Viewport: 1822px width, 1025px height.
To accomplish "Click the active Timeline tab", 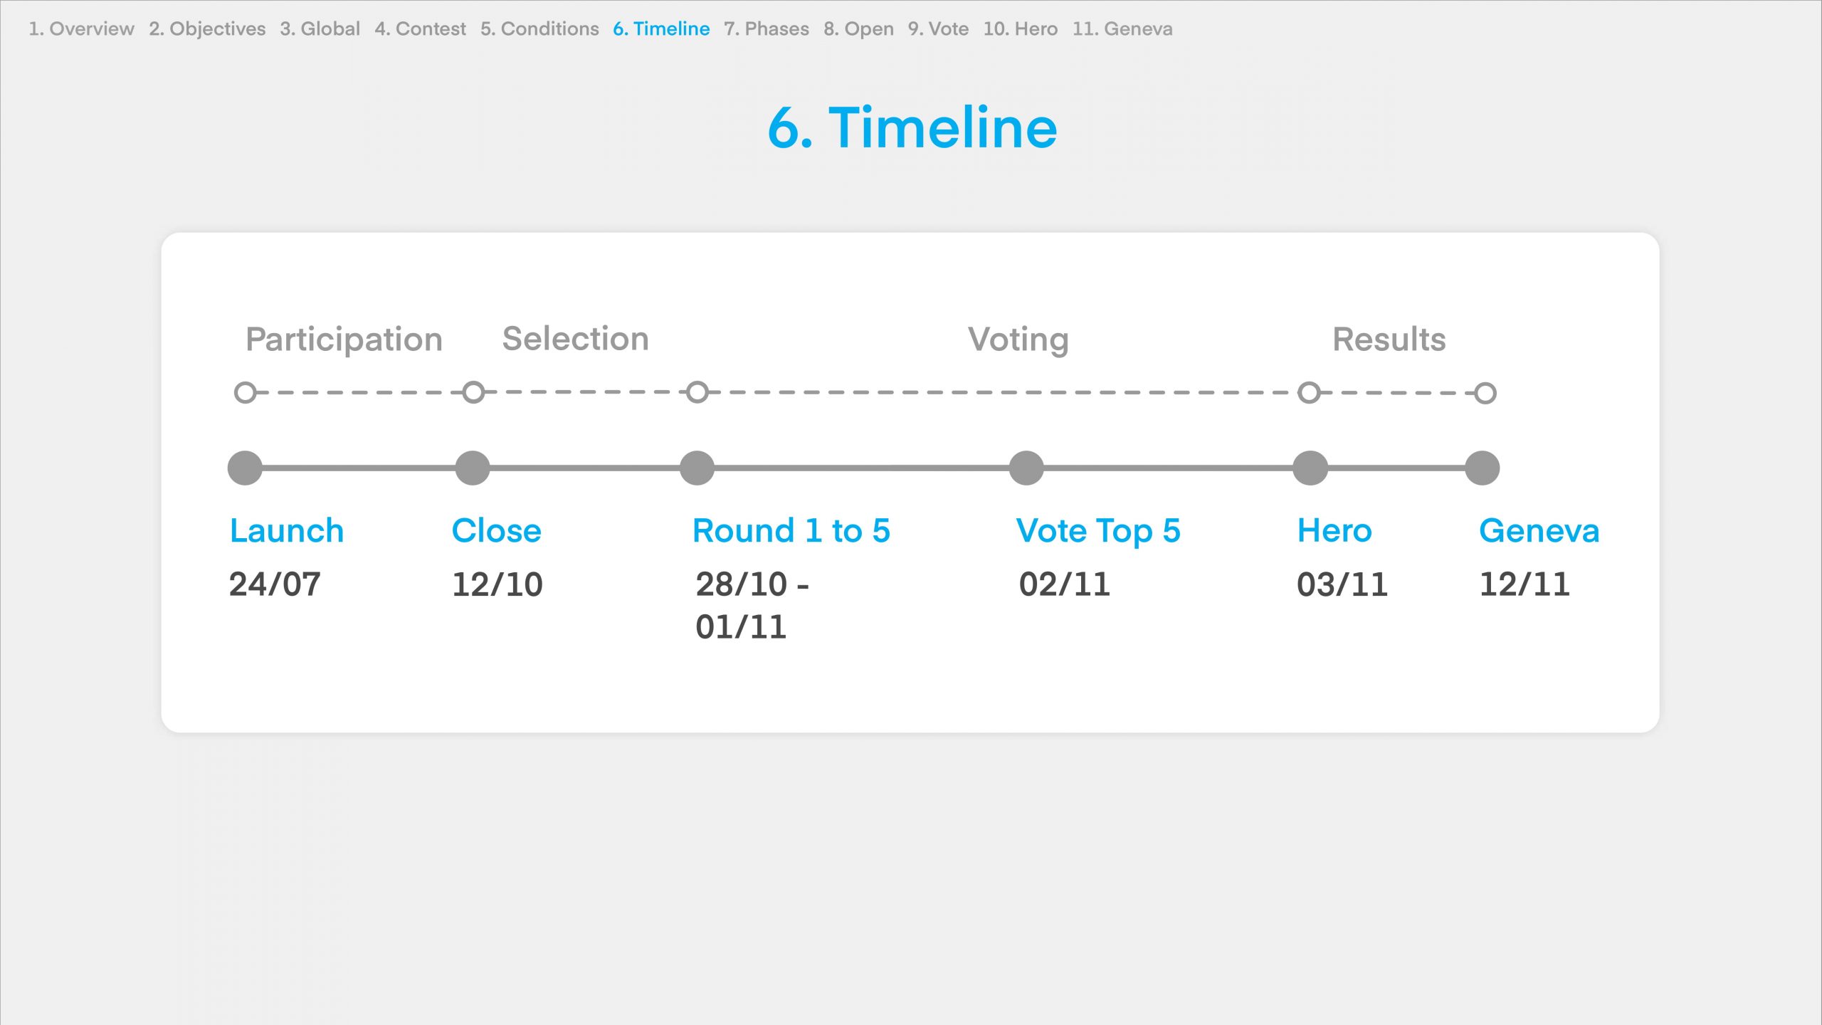I will tap(661, 28).
